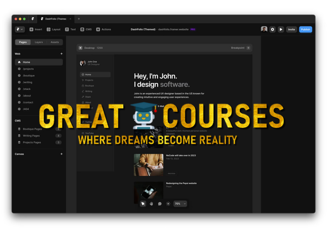Open the Insert panel

pyautogui.click(x=35, y=29)
